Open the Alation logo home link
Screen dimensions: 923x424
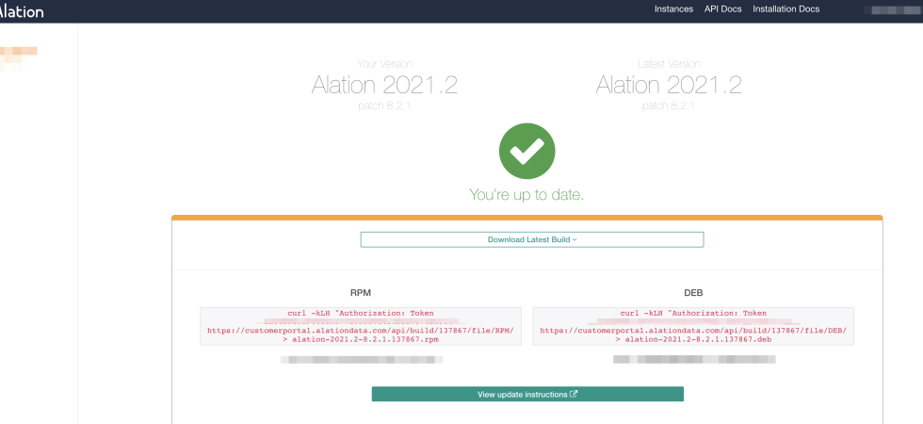point(21,10)
